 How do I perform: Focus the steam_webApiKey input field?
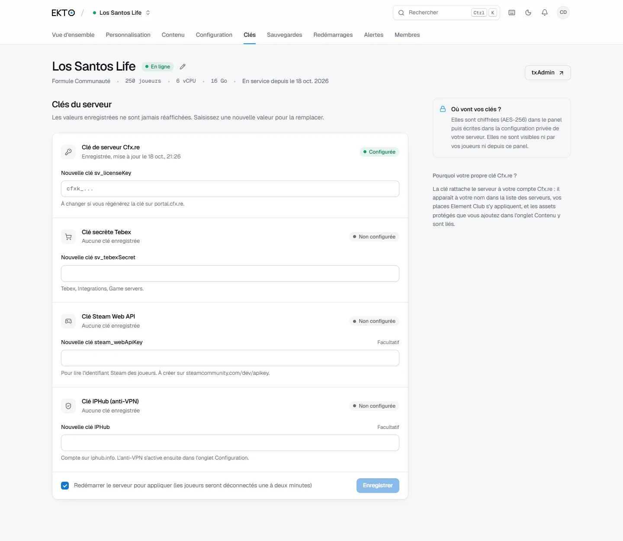coord(230,358)
